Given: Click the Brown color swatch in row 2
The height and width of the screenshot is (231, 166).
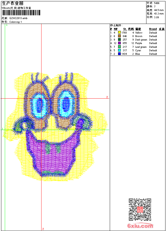Looking at the screenshot, I should (x=119, y=36).
